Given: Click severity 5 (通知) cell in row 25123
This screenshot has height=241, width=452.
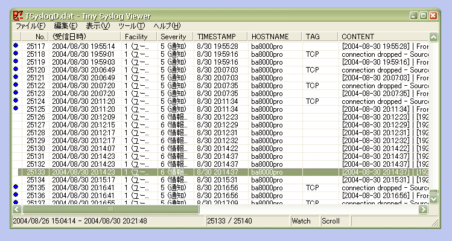Looking at the screenshot, I should click(x=174, y=93).
